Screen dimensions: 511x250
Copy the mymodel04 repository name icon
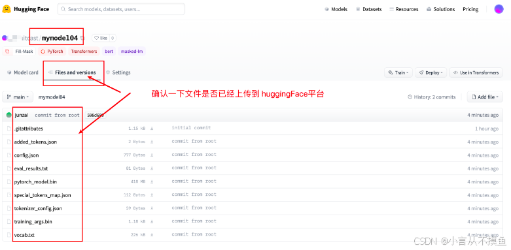point(82,39)
